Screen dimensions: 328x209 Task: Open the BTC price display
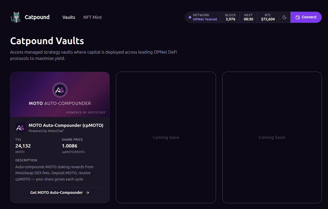tap(268, 17)
